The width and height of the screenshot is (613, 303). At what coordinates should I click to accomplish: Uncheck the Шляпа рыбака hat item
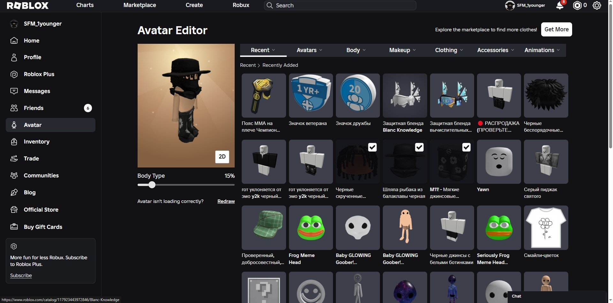(x=419, y=147)
